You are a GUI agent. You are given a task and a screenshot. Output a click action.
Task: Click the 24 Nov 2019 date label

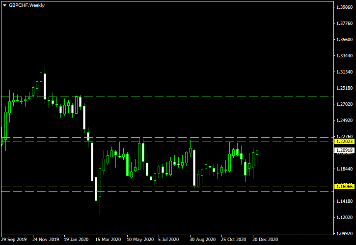(x=46, y=239)
